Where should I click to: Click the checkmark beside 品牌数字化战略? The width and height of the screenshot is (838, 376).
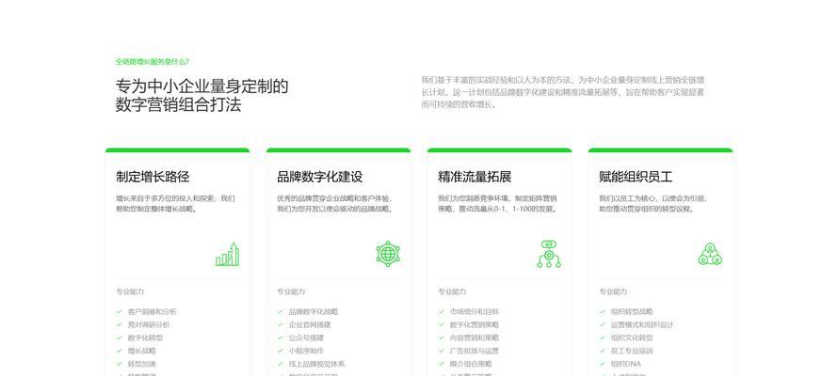tap(280, 311)
